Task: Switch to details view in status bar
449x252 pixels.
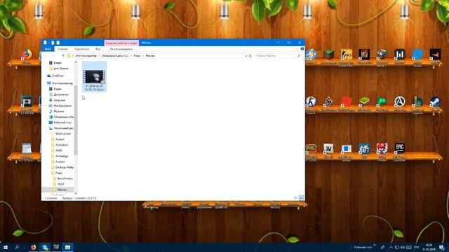Action: point(296,197)
